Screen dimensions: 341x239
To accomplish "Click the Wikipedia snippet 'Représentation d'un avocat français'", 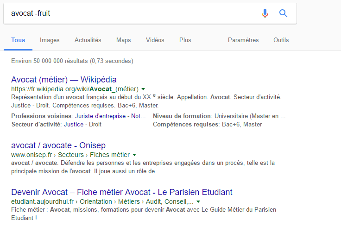I will pos(146,101).
